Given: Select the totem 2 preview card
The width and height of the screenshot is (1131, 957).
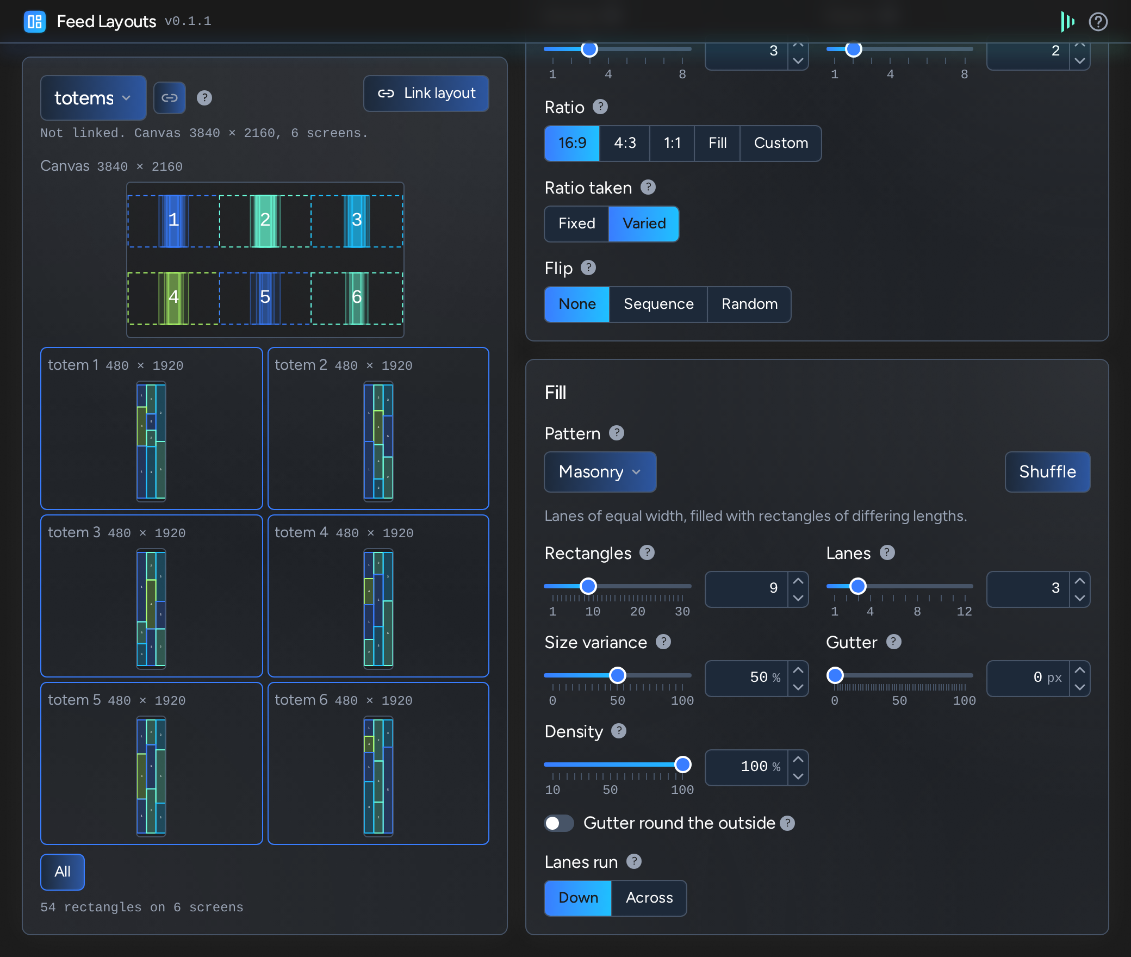Looking at the screenshot, I should pyautogui.click(x=378, y=428).
